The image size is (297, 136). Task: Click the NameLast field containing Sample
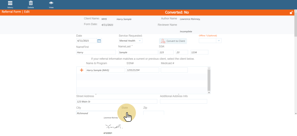[x=137, y=52]
